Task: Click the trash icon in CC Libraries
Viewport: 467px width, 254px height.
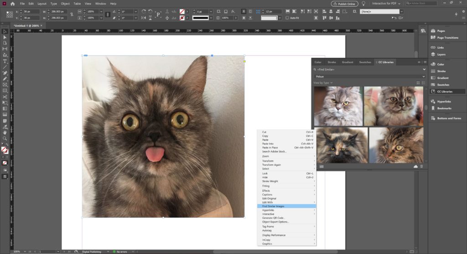Action: 421,167
